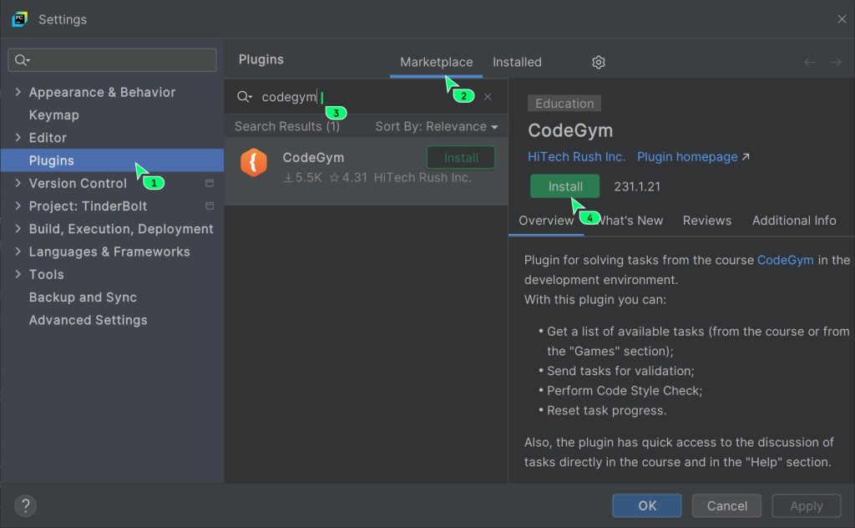Image resolution: width=855 pixels, height=528 pixels.
Task: Expand the Editor settings section
Action: 18,138
